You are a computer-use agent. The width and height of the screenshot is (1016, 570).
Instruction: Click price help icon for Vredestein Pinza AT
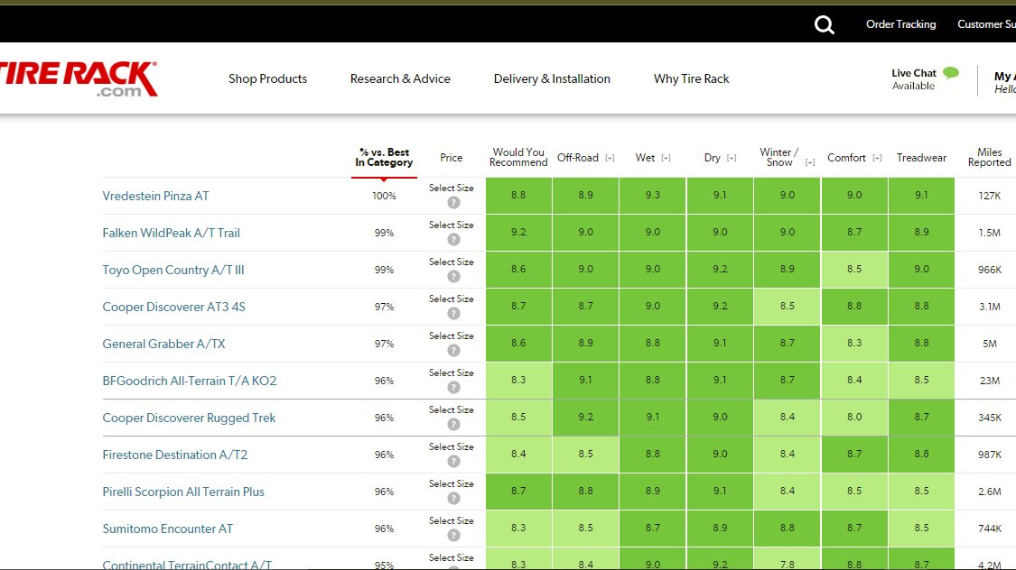click(x=453, y=203)
